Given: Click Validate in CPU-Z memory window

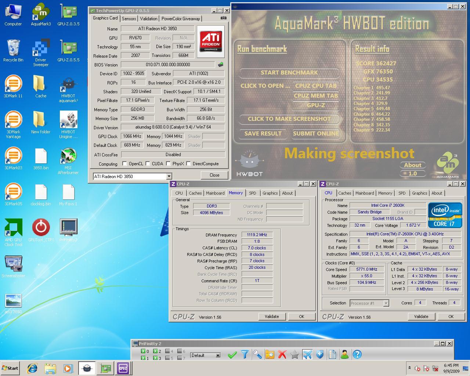Looking at the screenshot, I should (x=272, y=317).
